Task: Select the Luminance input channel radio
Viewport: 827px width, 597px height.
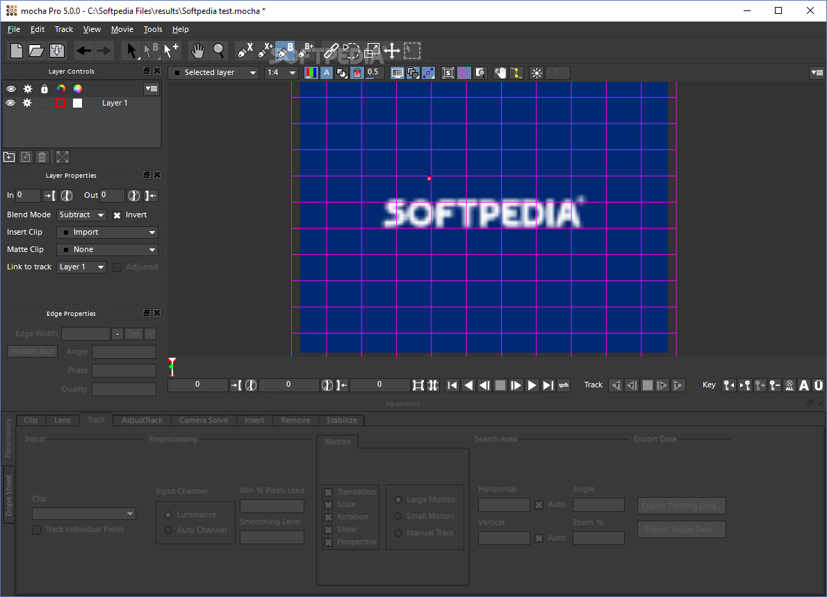Action: pyautogui.click(x=168, y=515)
